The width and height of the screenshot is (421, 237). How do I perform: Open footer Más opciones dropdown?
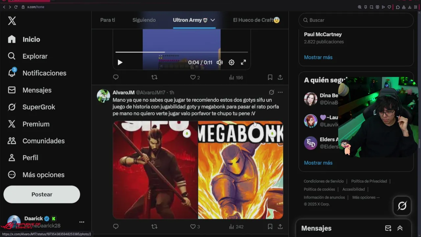click(366, 197)
